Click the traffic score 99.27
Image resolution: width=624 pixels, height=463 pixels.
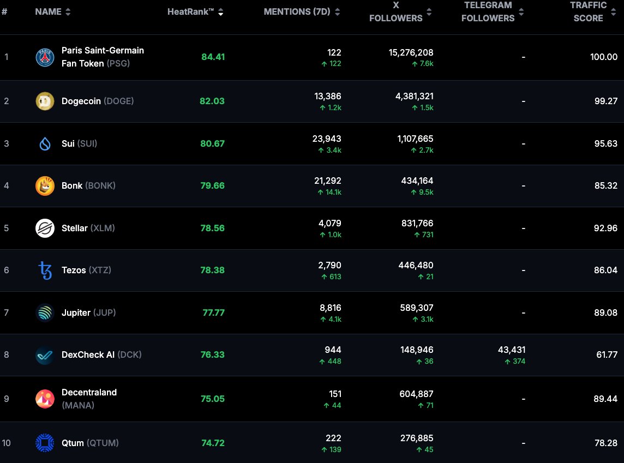[605, 101]
